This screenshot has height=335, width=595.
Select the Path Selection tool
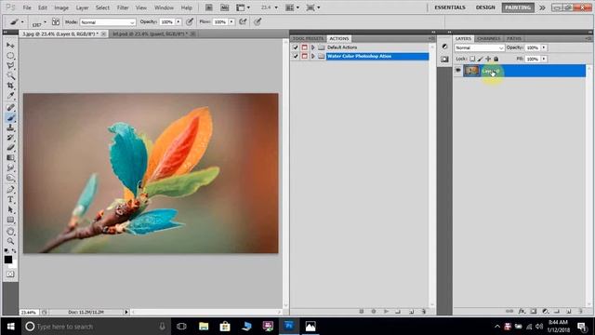click(10, 209)
